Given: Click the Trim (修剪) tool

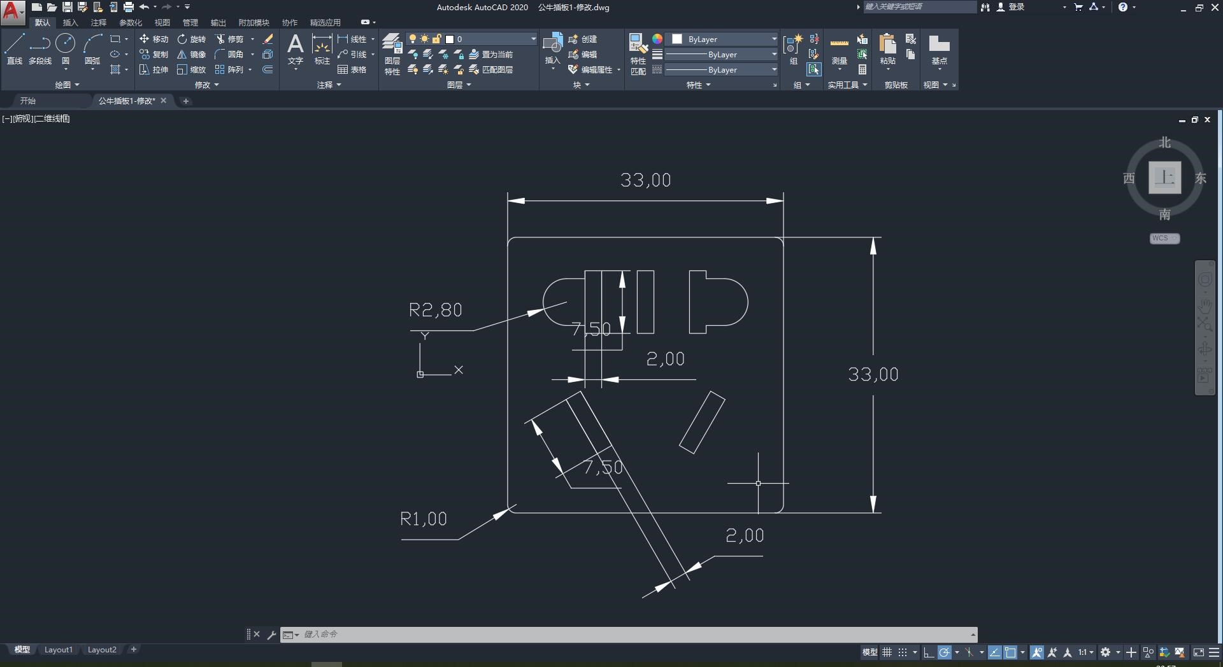Looking at the screenshot, I should (229, 39).
